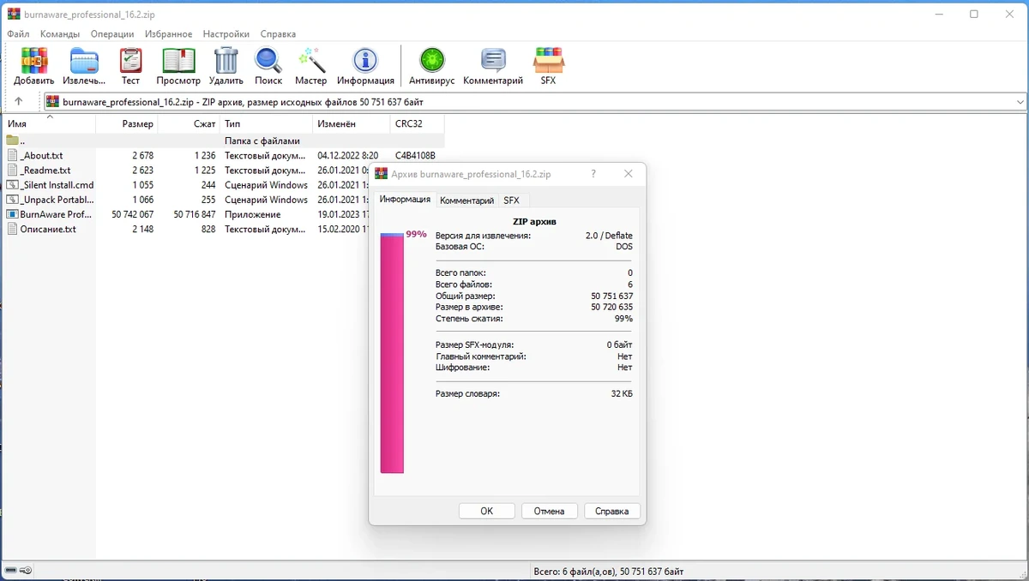Click the Приложение type cell
Image resolution: width=1029 pixels, height=581 pixels.
click(x=253, y=214)
